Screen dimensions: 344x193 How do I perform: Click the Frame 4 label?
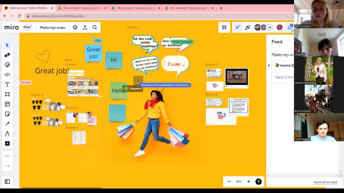tap(37, 95)
